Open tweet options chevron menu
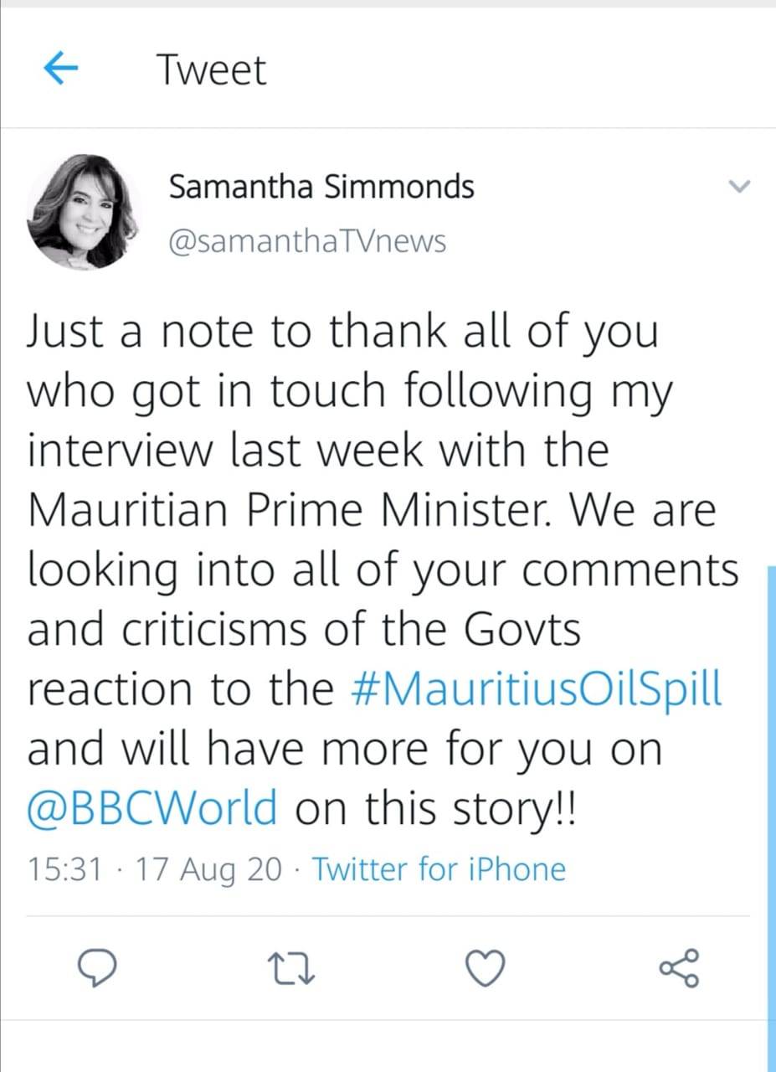 [x=741, y=187]
